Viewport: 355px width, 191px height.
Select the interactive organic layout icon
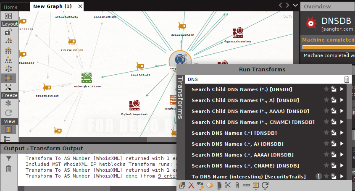point(8,87)
